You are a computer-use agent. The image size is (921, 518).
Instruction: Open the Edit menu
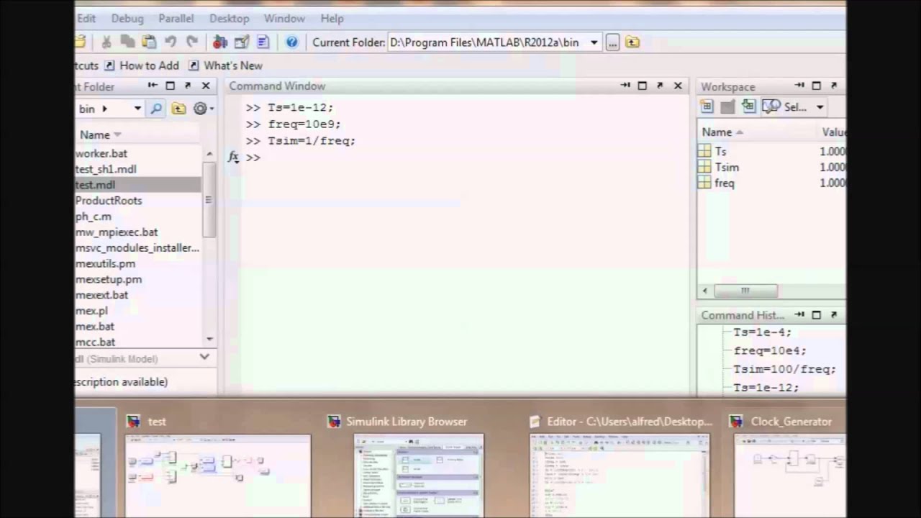coord(86,19)
